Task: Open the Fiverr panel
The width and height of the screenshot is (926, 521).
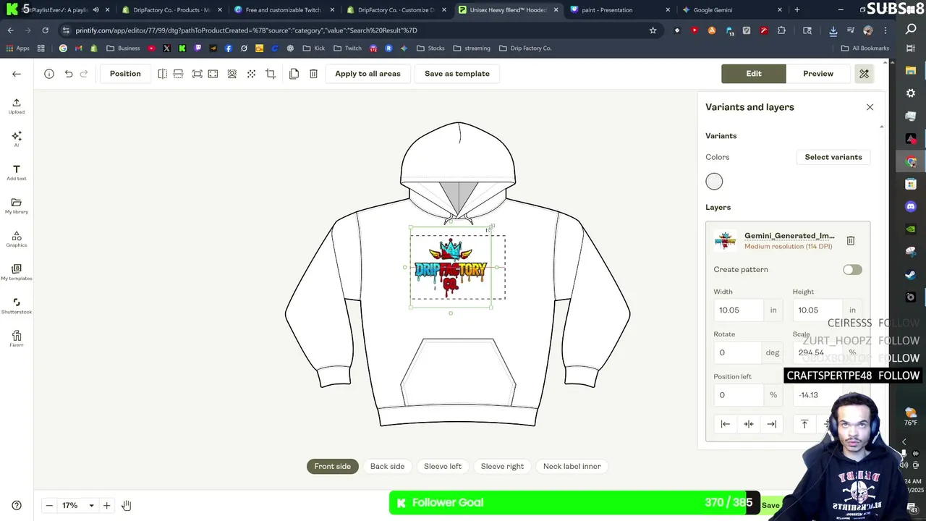Action: 17,339
